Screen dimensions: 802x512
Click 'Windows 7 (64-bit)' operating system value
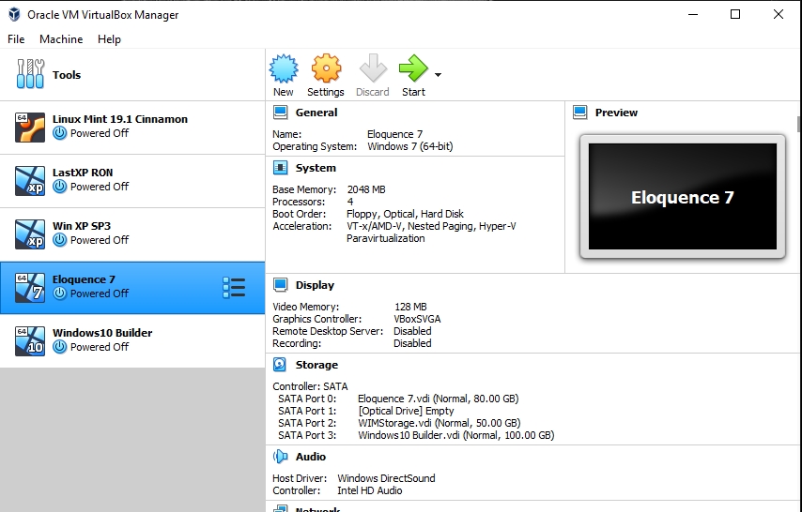409,146
